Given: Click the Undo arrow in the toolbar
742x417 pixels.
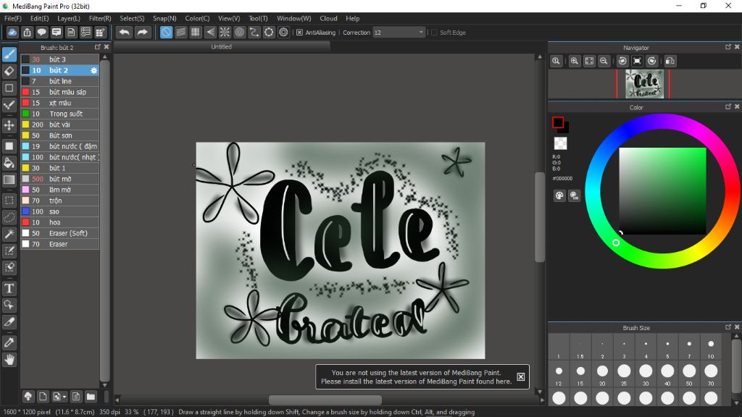Looking at the screenshot, I should [124, 32].
